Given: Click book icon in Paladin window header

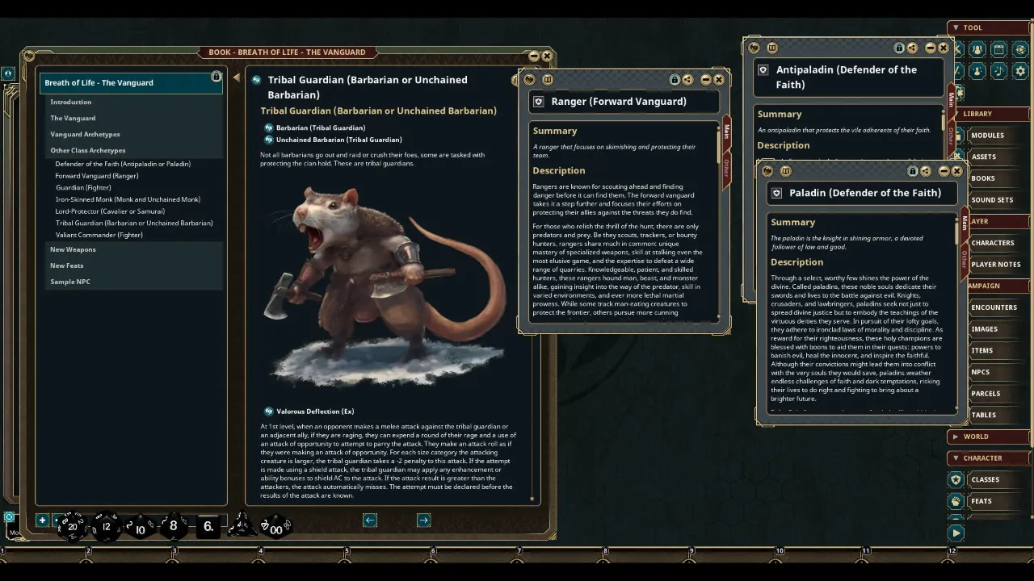Looking at the screenshot, I should (x=785, y=171).
